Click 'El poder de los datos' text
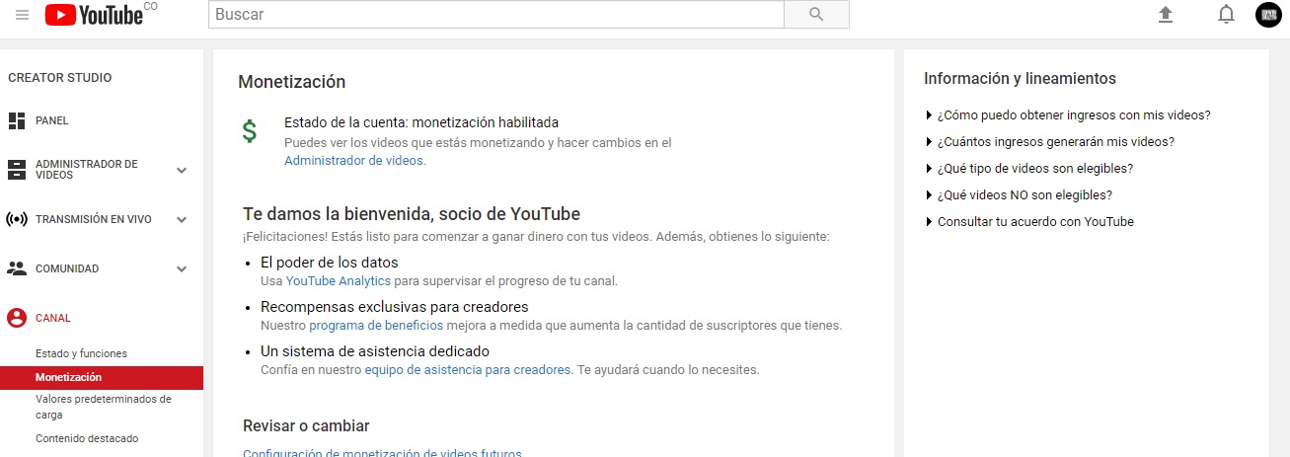 point(330,263)
